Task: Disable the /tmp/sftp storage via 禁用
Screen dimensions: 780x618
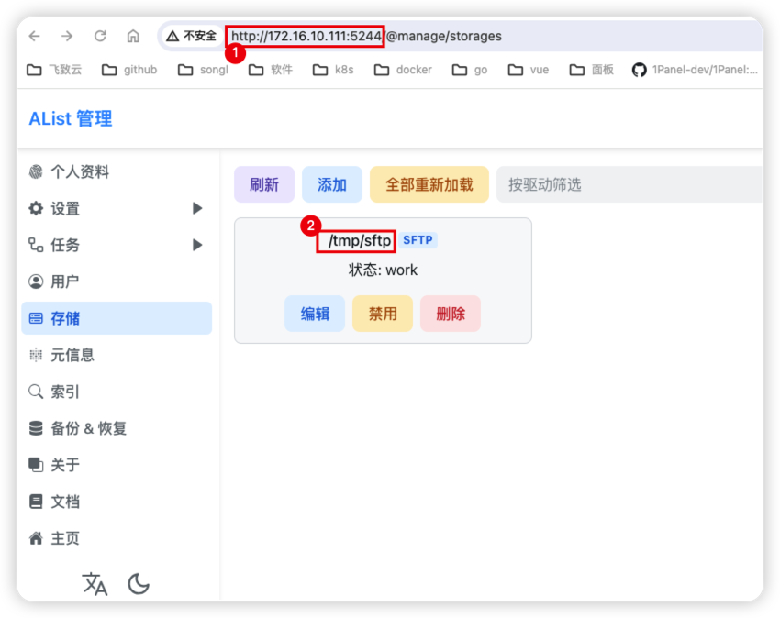Action: click(382, 313)
